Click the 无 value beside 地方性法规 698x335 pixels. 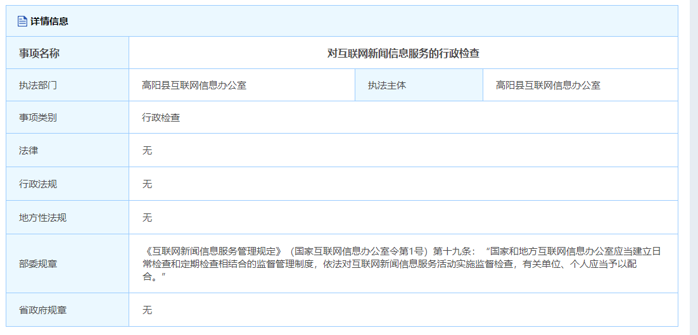coord(147,218)
